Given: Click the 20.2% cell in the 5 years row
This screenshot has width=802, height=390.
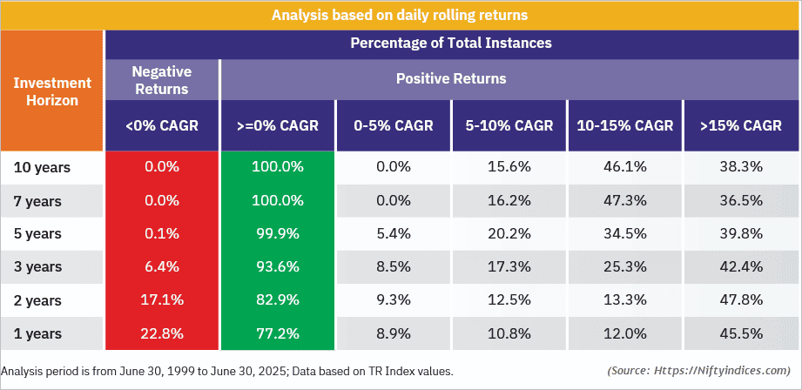Looking at the screenshot, I should pyautogui.click(x=509, y=233).
